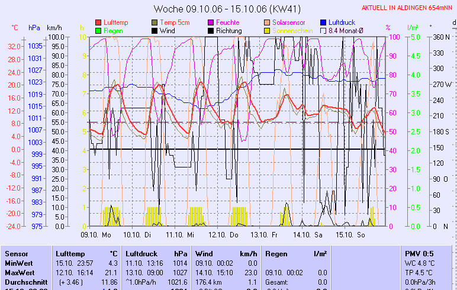Click the chart title Woche 09.10.06 - 15.10.06
Screen dimensions: 457x290
[x=227, y=9]
